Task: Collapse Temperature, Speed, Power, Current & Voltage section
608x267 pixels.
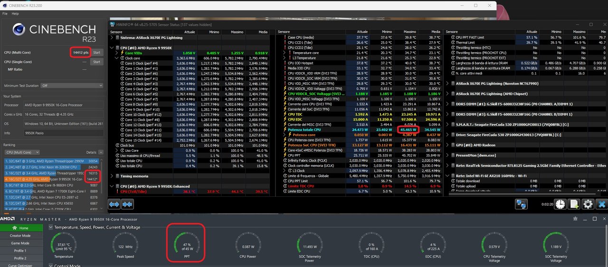Action: click(x=51, y=227)
